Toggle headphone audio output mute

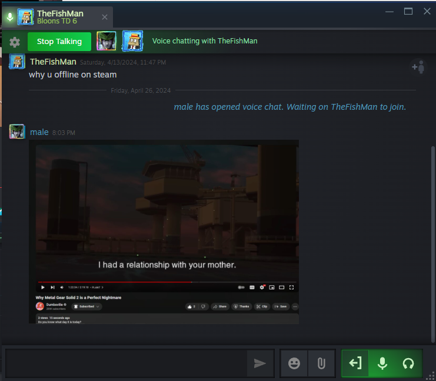point(408,363)
